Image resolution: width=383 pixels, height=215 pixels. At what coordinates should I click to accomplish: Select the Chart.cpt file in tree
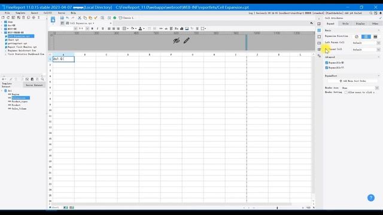[13, 40]
